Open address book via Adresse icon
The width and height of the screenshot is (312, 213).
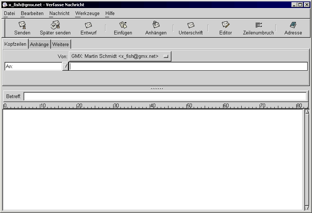[x=293, y=25]
